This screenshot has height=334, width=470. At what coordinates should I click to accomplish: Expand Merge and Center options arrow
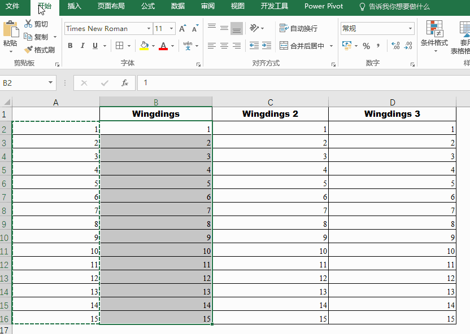(x=331, y=46)
